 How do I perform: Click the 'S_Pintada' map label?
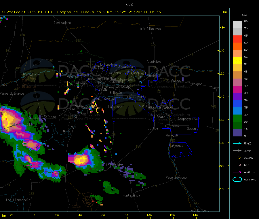tap(77, 83)
